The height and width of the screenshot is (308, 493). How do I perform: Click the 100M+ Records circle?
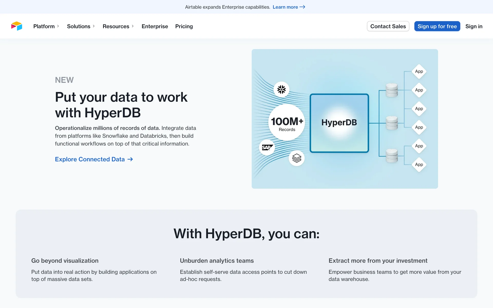click(287, 123)
